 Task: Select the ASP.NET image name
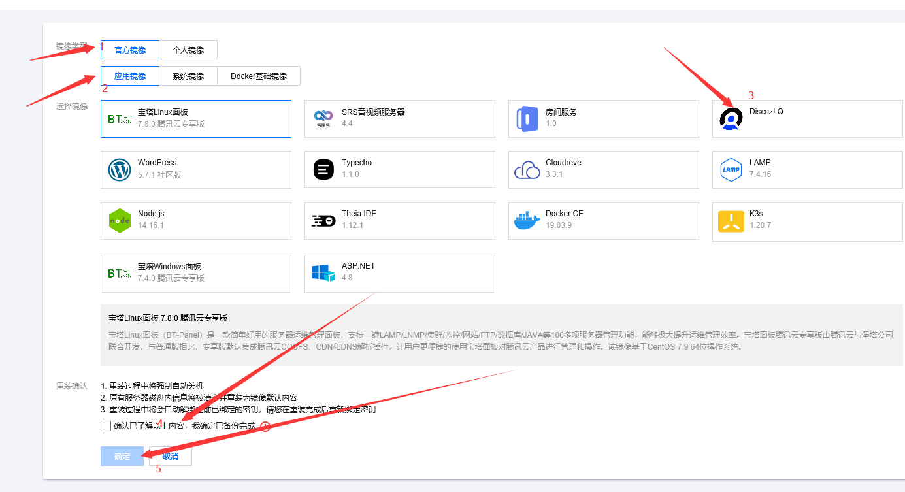coord(358,266)
